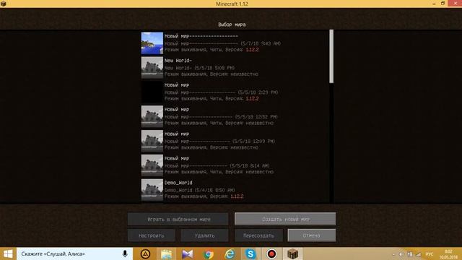Image resolution: width=462 pixels, height=260 pixels.
Task: Select the Demo_World thumbnail
Action: tap(152, 190)
